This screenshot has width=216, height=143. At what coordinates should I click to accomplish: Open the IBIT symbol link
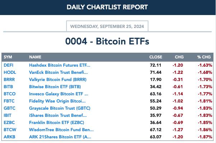[x=8, y=115]
